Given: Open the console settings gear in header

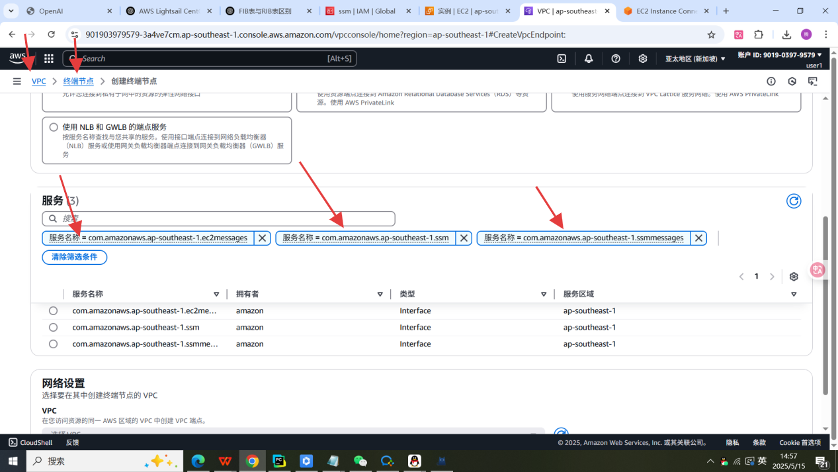Looking at the screenshot, I should pyautogui.click(x=643, y=58).
